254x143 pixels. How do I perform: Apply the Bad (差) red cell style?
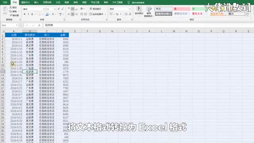pyautogui.click(x=182, y=9)
